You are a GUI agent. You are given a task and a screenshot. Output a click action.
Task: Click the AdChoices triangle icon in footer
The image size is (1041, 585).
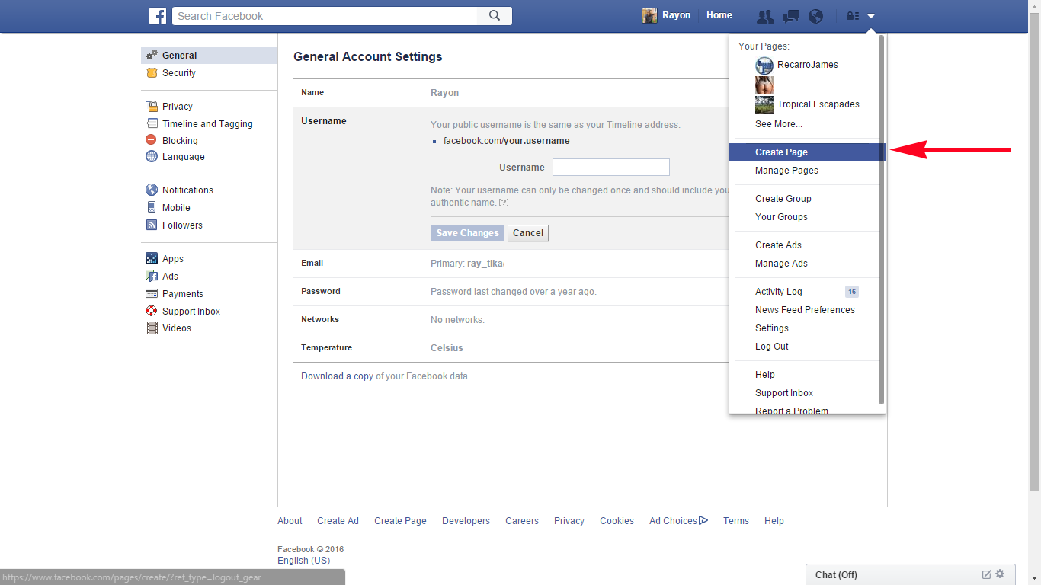(703, 521)
